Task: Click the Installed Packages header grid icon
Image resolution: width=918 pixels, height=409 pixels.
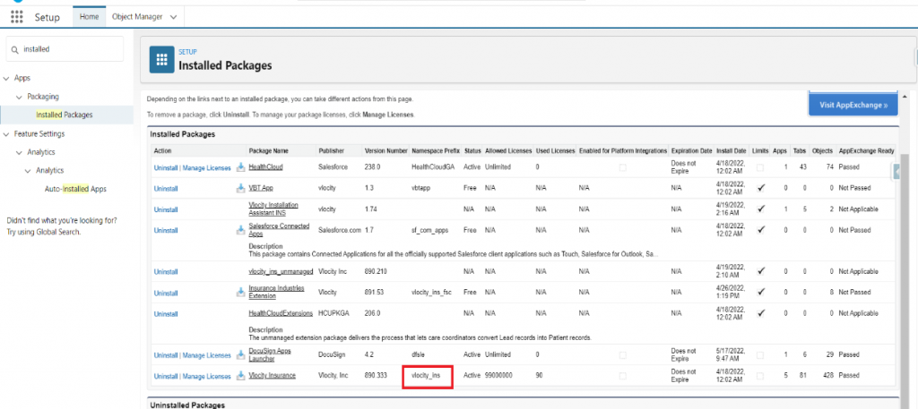Action: [x=162, y=60]
